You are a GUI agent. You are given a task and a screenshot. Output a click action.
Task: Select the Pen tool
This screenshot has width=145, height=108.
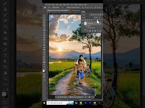[x=44, y=52]
